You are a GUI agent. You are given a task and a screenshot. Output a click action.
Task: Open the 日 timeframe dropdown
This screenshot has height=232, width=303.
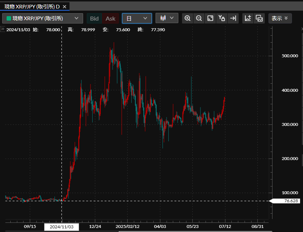[x=137, y=18]
